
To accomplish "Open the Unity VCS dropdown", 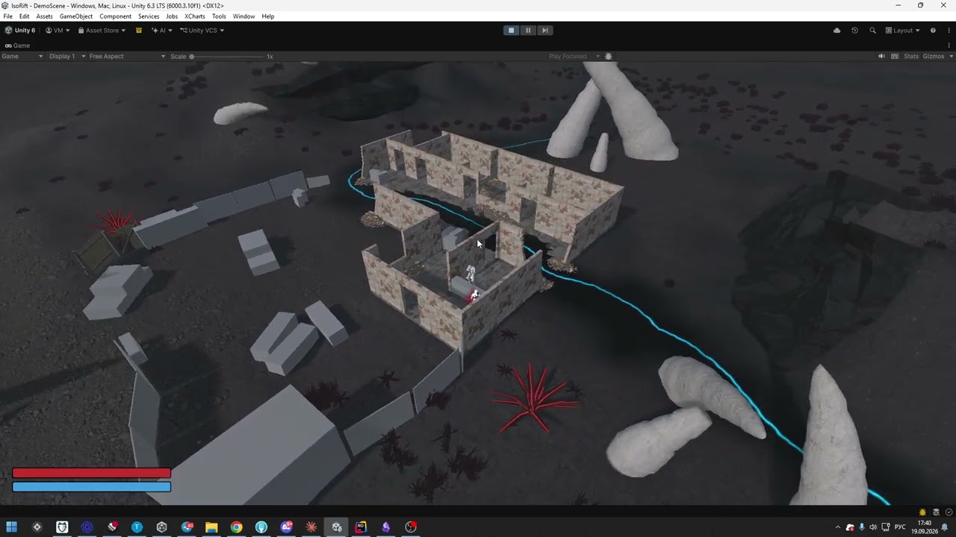I will click(x=202, y=31).
